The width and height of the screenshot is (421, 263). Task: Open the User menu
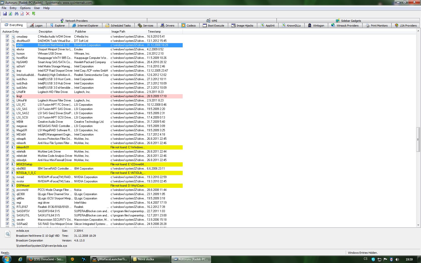pos(37,8)
